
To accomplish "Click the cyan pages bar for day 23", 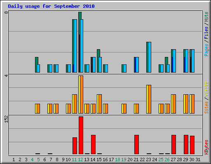I will [x=150, y=57].
